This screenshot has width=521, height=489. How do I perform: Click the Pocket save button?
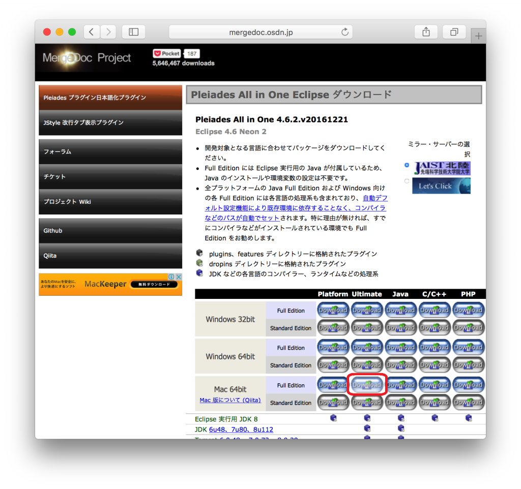click(x=167, y=53)
